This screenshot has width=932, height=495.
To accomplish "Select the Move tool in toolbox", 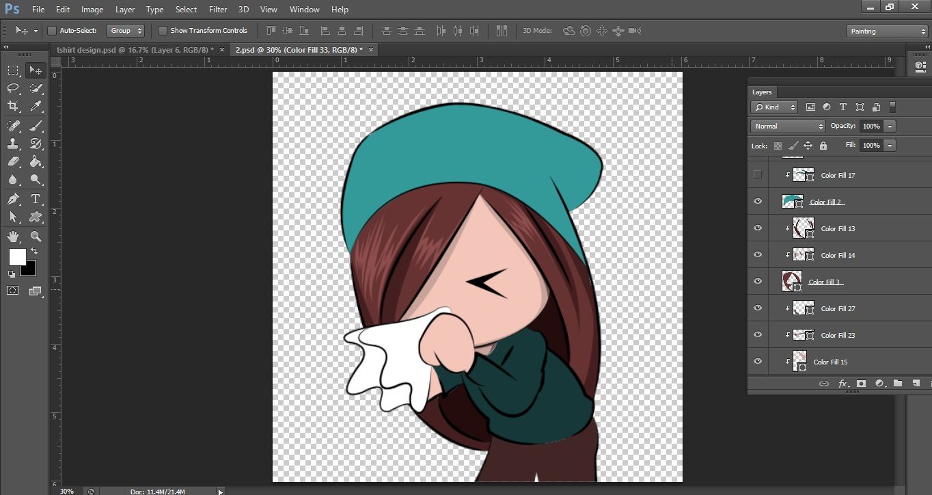I will pos(35,70).
